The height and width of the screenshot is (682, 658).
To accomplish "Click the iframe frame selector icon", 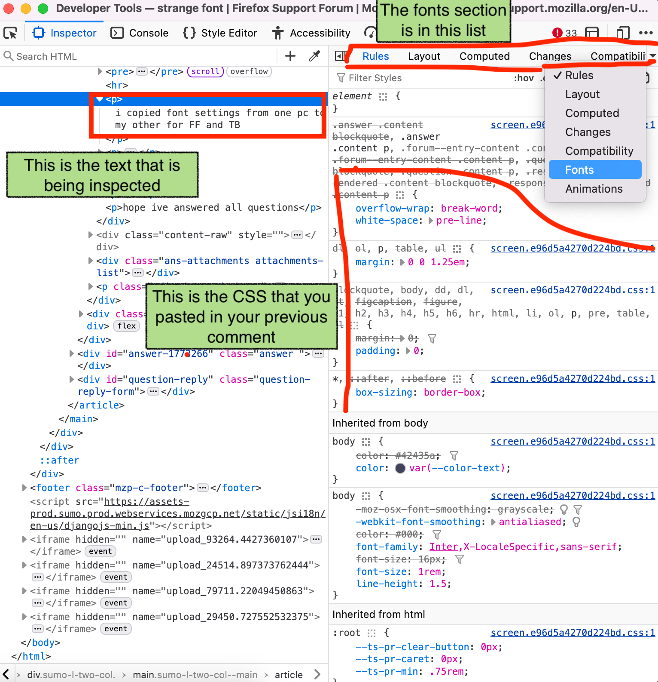I will click(592, 33).
